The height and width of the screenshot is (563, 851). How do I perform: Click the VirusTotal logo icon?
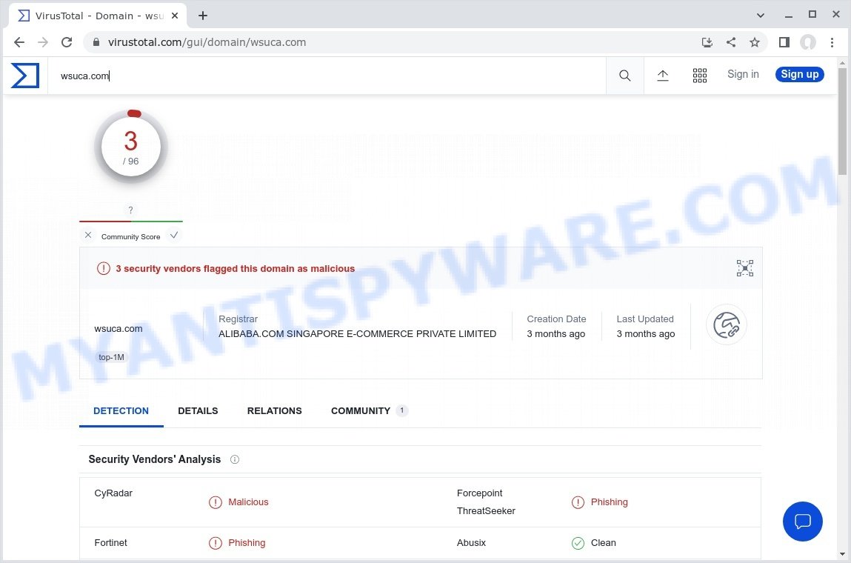pos(25,76)
